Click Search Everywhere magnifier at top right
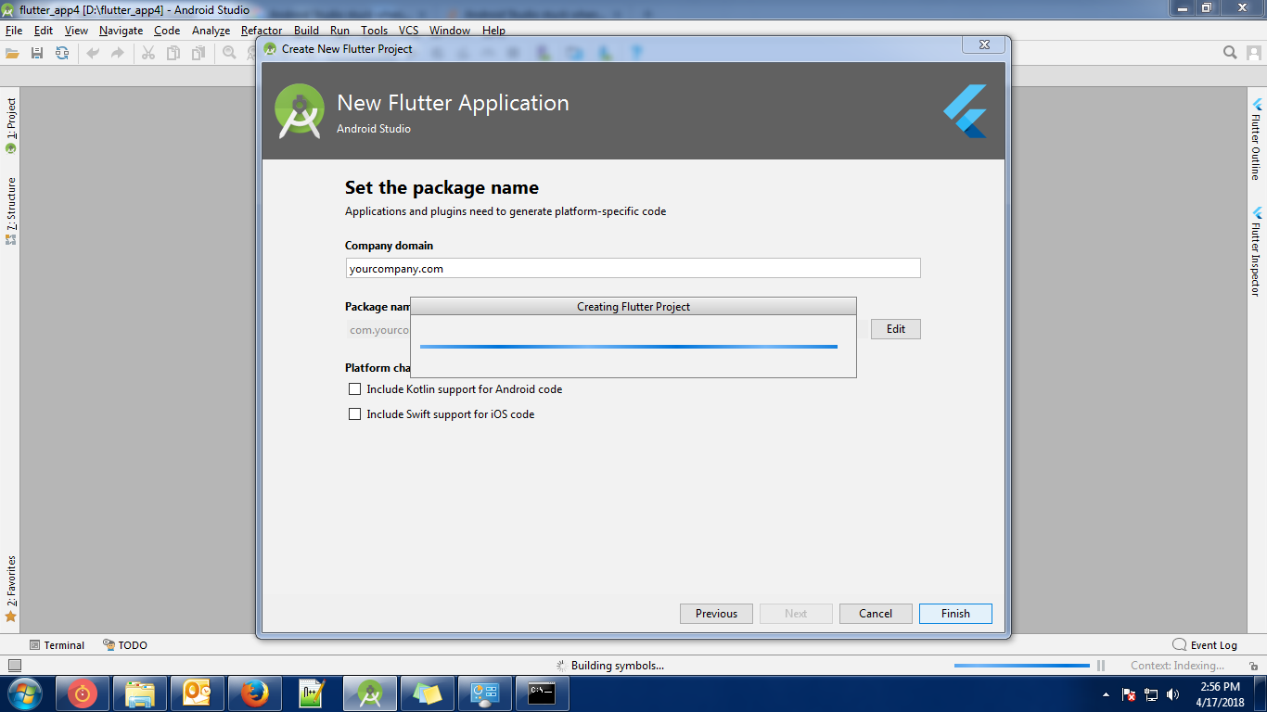Screen dimensions: 1267x712 pos(1230,53)
